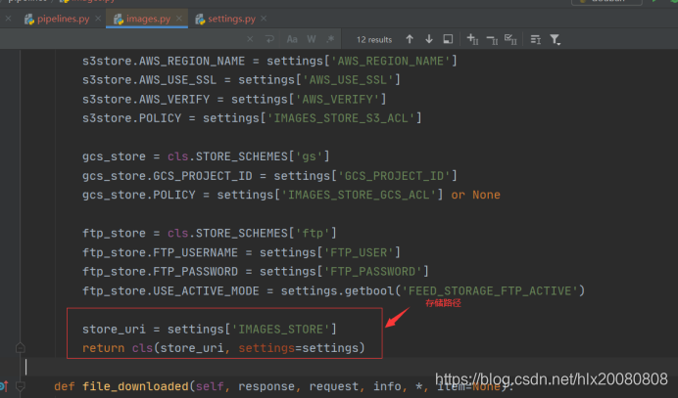This screenshot has width=678, height=398.
Task: Click the pipelines.py Python file icon
Action: pos(29,19)
